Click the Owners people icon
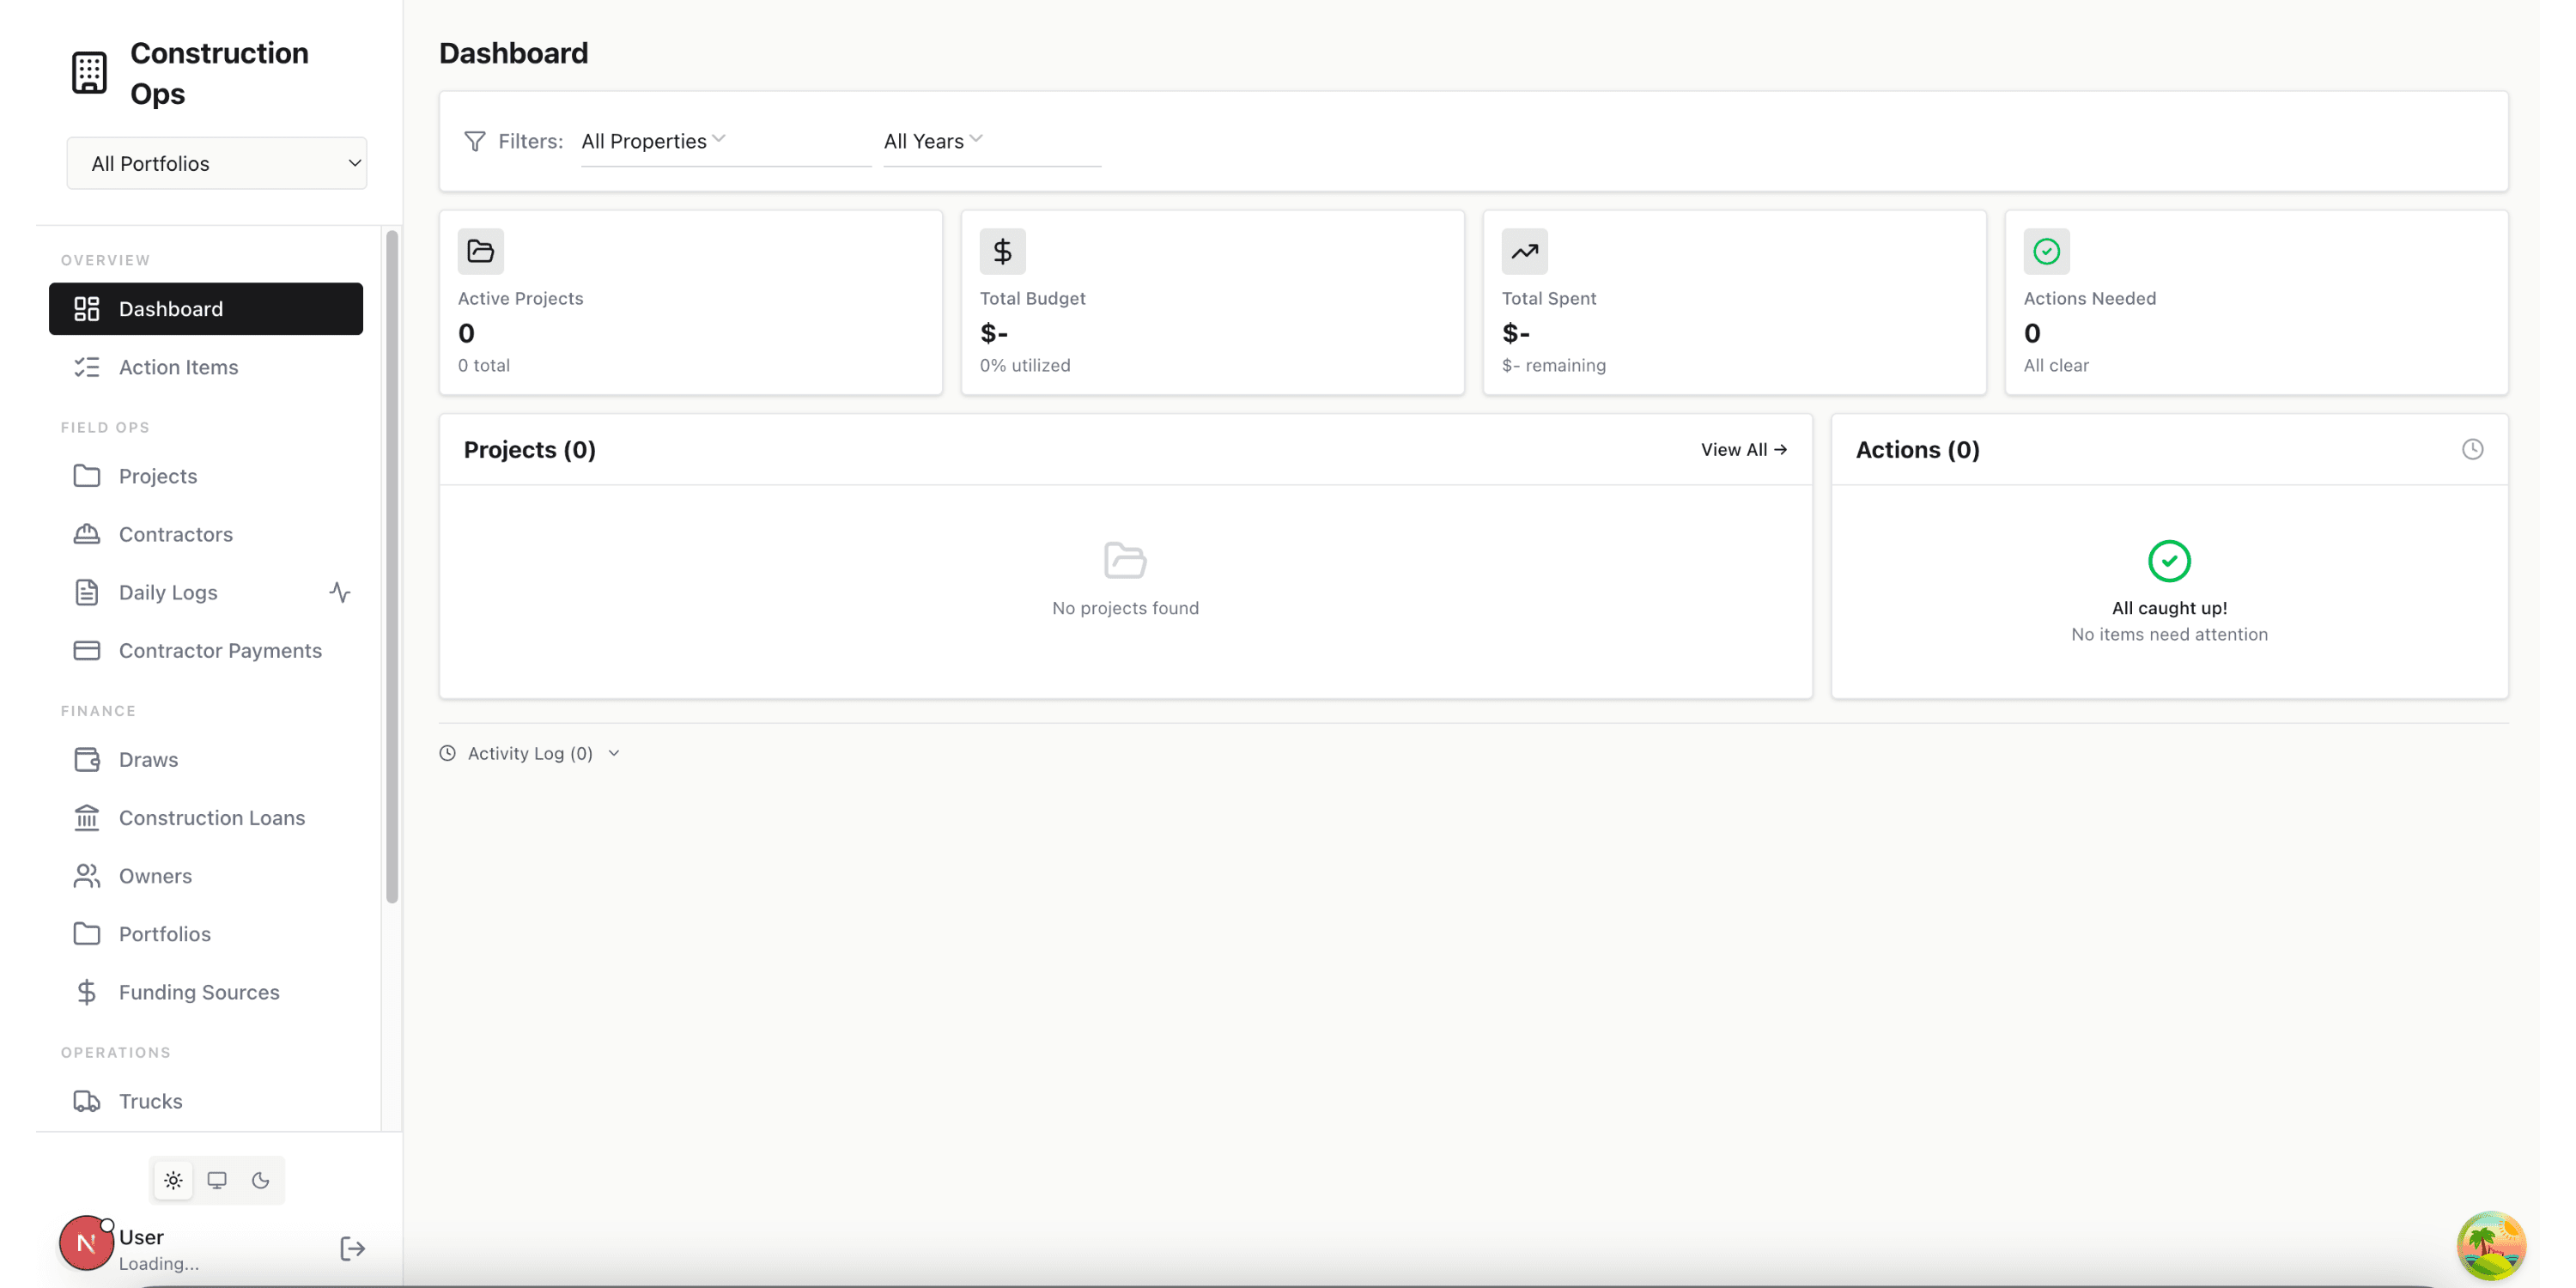The width and height of the screenshot is (2576, 1288). [x=87, y=875]
